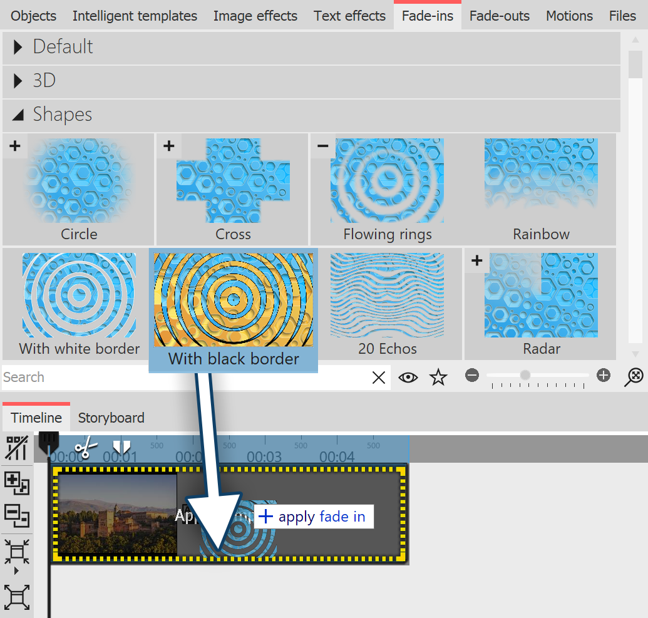This screenshot has height=618, width=648.
Task: Toggle the minus on Flowing rings thumbnail
Action: coord(322,146)
